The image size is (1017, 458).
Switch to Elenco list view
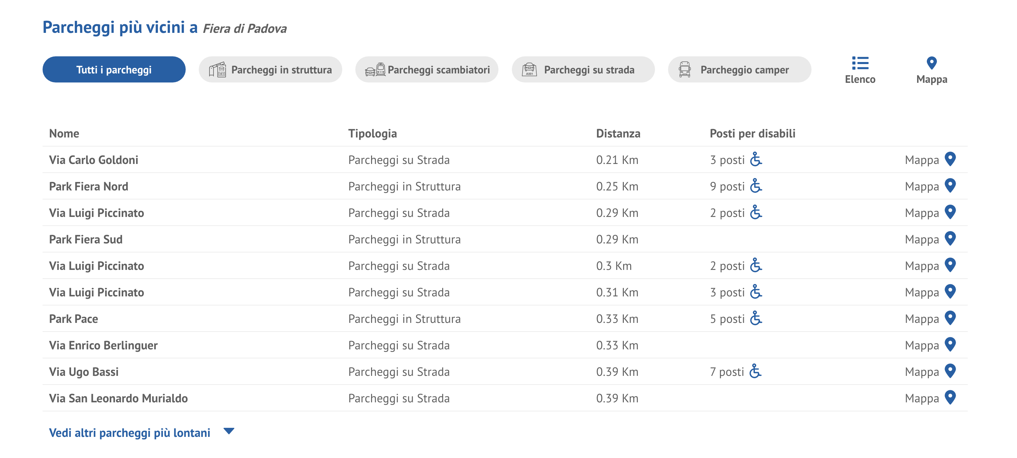pyautogui.click(x=860, y=70)
